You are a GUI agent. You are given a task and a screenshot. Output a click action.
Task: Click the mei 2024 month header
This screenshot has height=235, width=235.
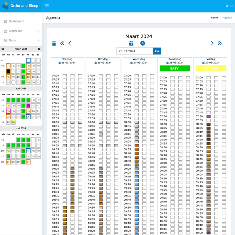click(x=21, y=128)
